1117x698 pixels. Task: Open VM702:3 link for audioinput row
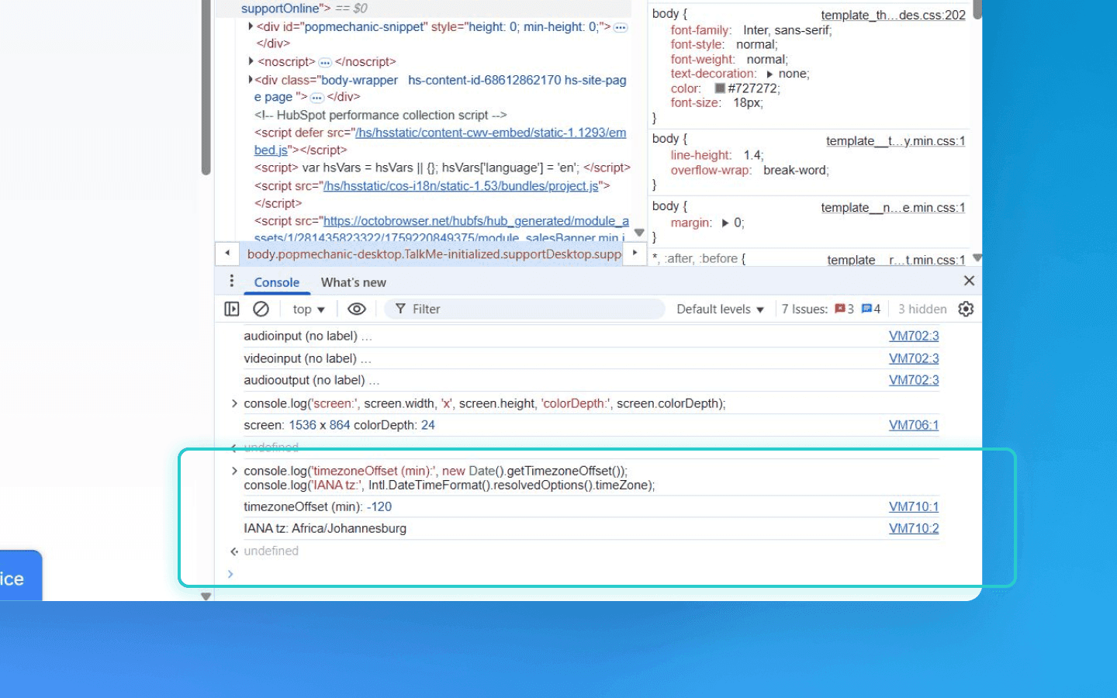914,336
